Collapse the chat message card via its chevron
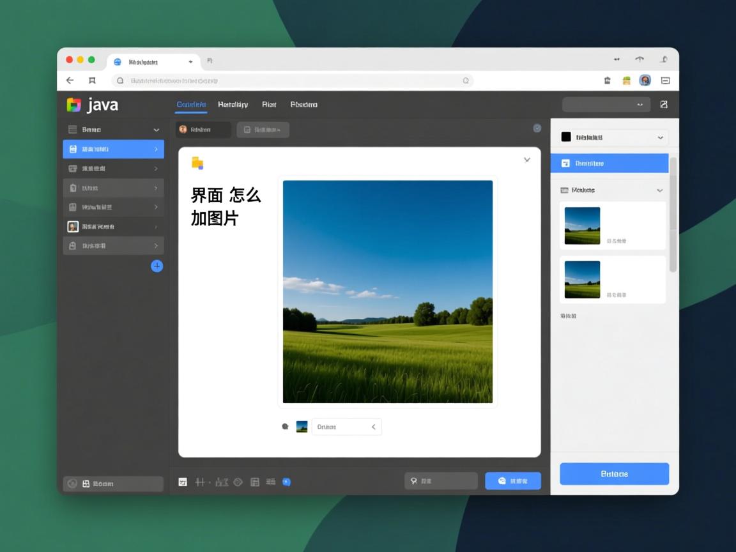 [x=526, y=160]
